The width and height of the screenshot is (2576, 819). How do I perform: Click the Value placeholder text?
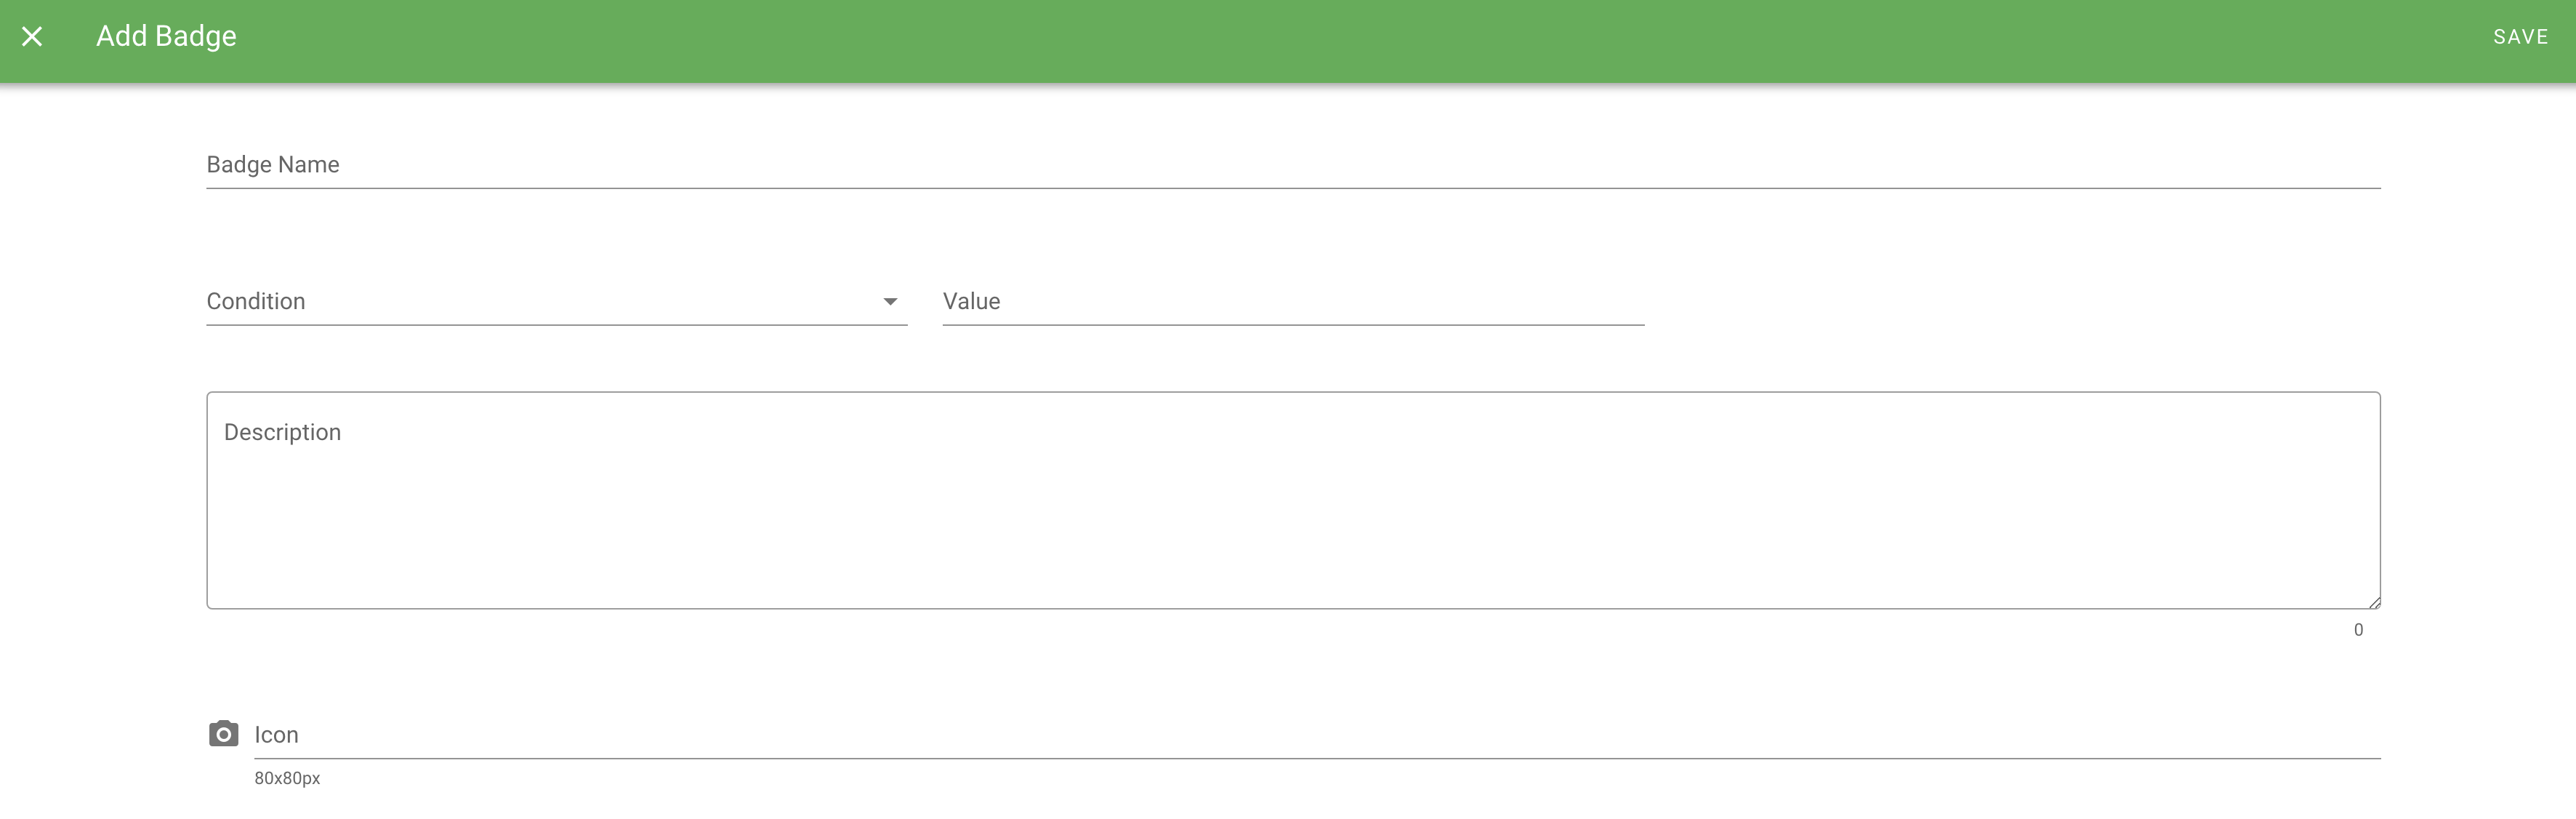coord(971,301)
